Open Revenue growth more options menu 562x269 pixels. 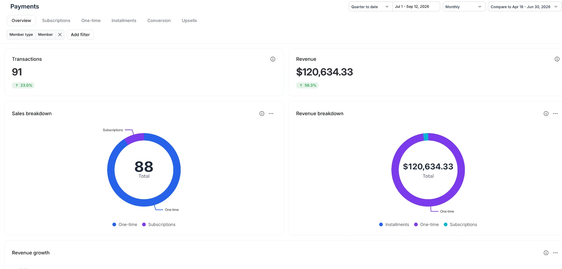(x=555, y=253)
